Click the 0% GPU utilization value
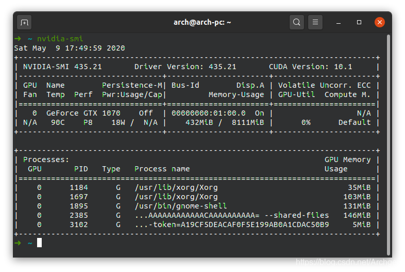 (x=306, y=123)
